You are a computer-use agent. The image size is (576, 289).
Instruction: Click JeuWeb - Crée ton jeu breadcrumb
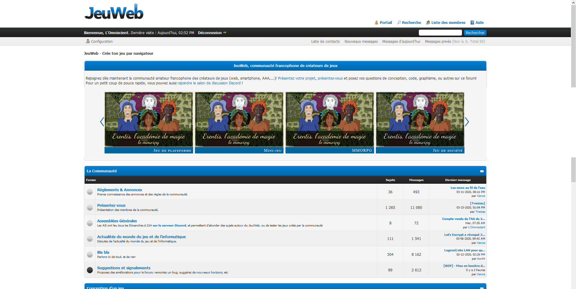(x=118, y=54)
